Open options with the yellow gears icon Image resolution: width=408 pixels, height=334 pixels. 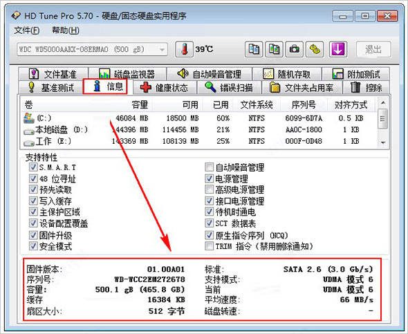315,49
